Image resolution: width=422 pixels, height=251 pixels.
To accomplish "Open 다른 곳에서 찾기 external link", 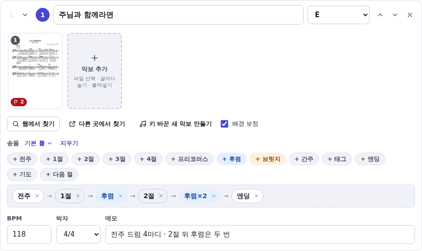I will [x=97, y=124].
